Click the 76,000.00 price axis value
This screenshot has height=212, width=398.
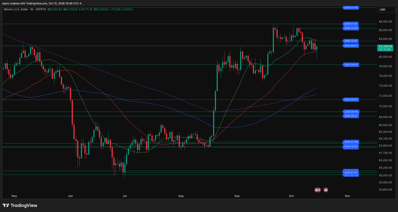pyautogui.click(x=385, y=76)
